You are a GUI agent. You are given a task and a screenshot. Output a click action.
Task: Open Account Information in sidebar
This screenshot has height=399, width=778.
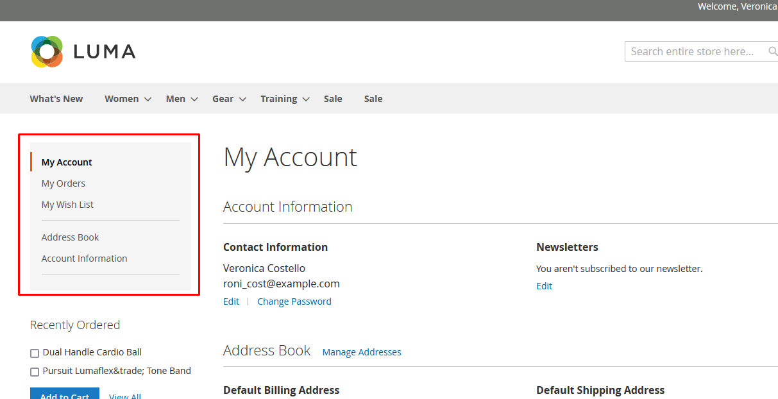click(x=84, y=259)
